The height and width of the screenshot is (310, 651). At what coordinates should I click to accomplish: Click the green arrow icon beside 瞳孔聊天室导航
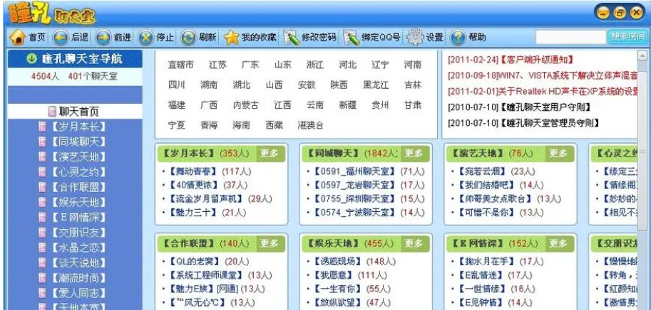(x=32, y=59)
